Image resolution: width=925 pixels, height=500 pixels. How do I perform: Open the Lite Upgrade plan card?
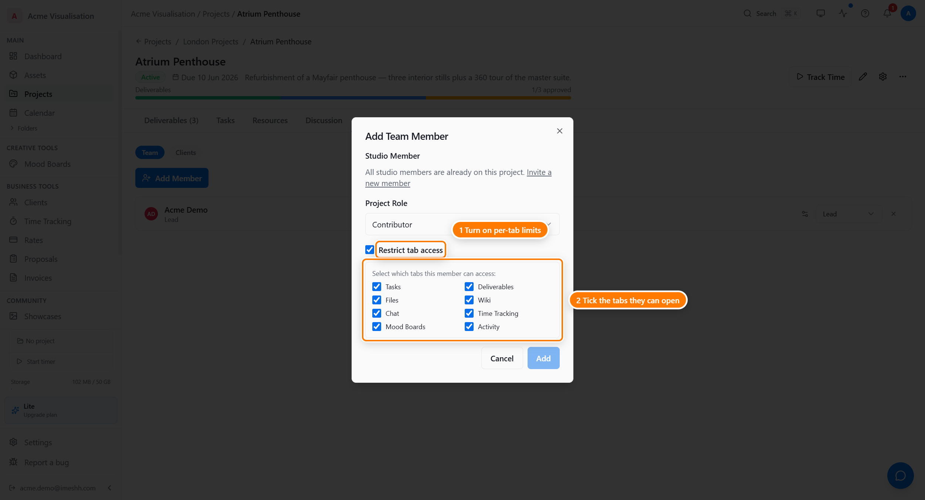61,410
